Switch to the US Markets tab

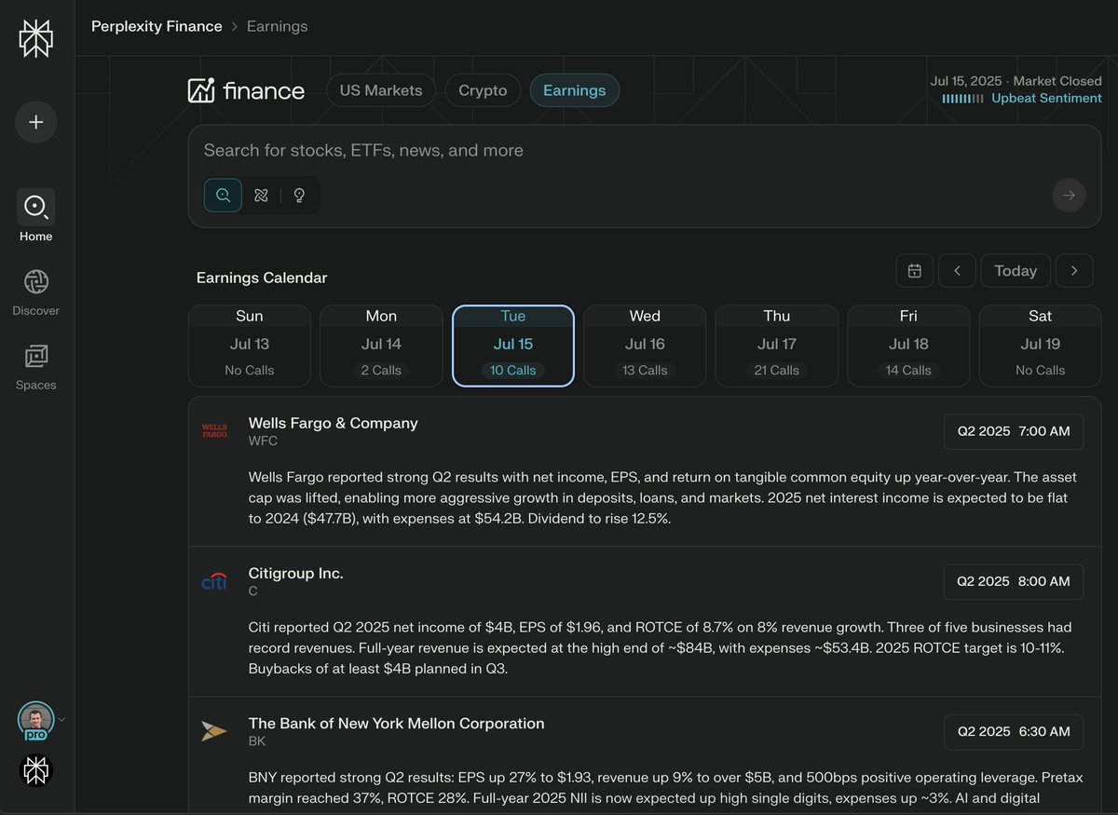pos(380,90)
